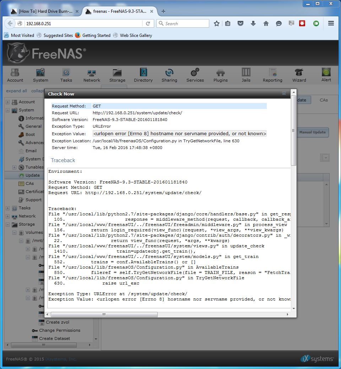Open the Getting Started bookmark
Image resolution: width=341 pixels, height=369 pixels.
(93, 35)
